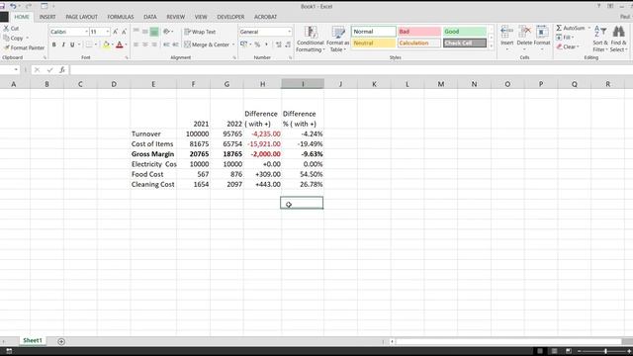Open the General number format dropdown

[x=289, y=32]
